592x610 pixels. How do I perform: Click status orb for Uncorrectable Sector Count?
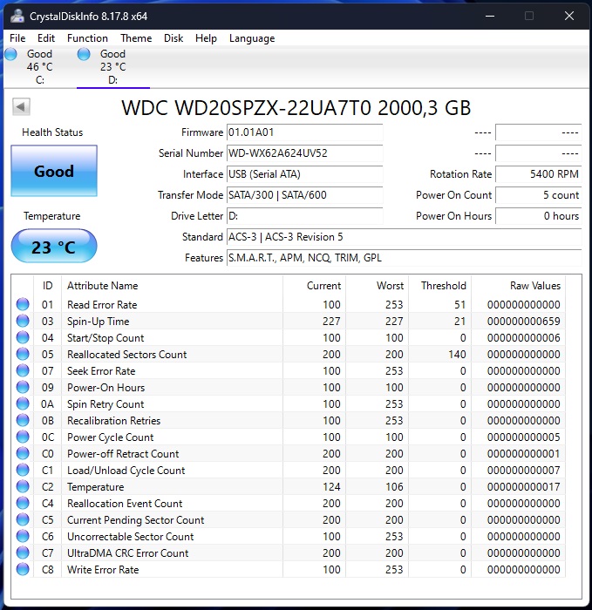tap(23, 536)
